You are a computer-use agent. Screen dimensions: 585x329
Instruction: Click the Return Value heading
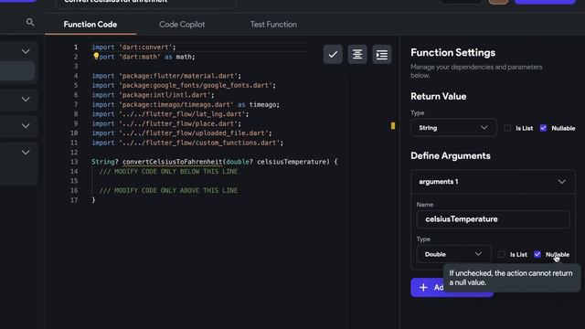pos(439,96)
